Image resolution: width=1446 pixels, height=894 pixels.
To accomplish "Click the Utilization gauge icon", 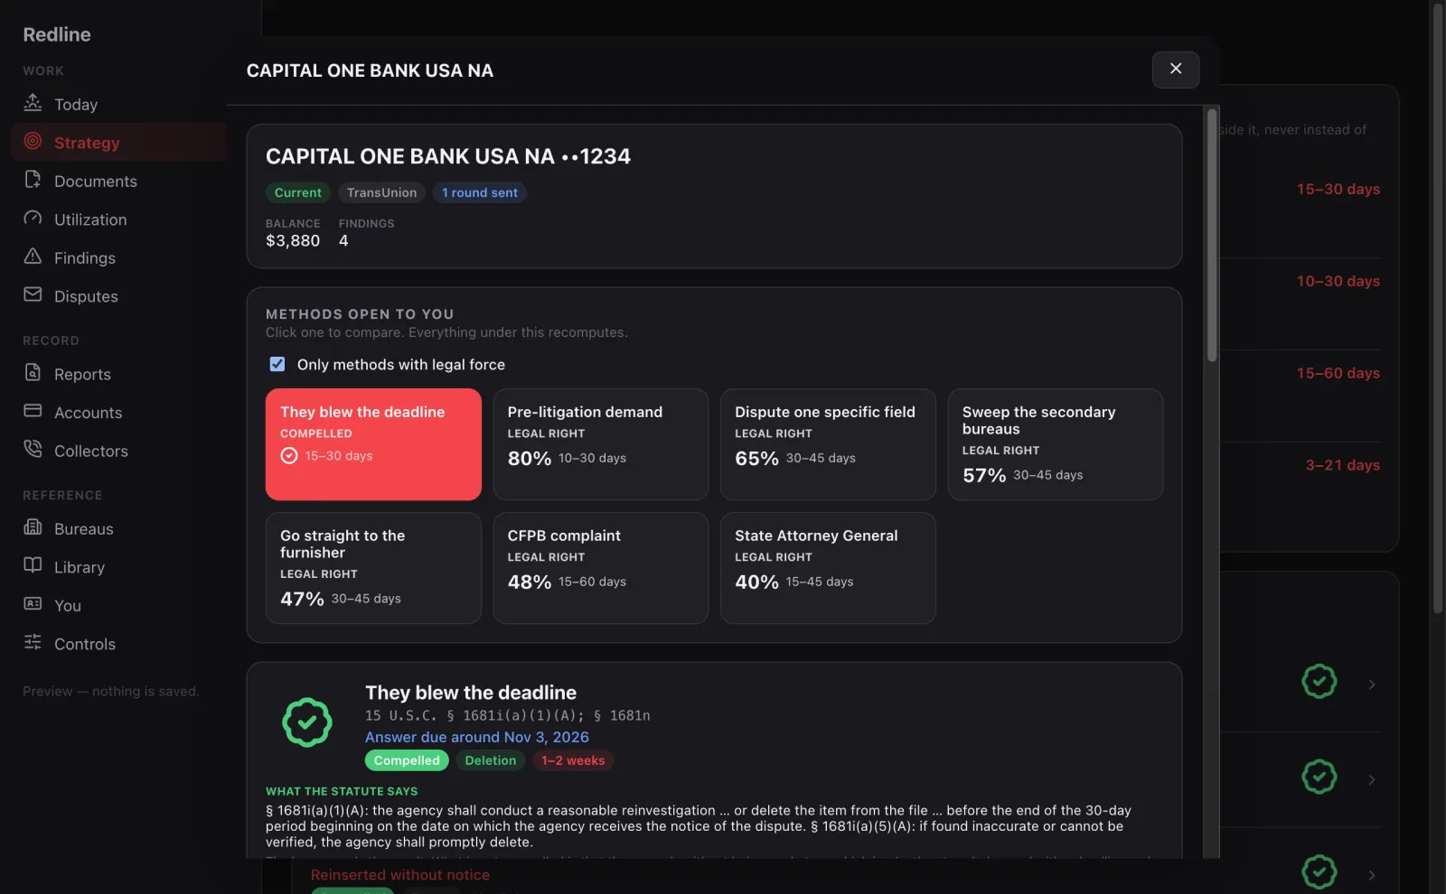I will click(x=33, y=219).
